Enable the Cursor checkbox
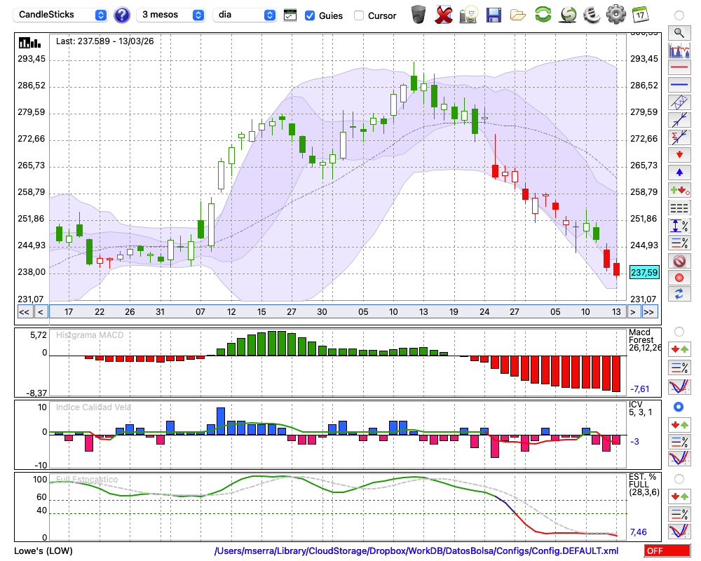The height and width of the screenshot is (561, 701). click(359, 15)
